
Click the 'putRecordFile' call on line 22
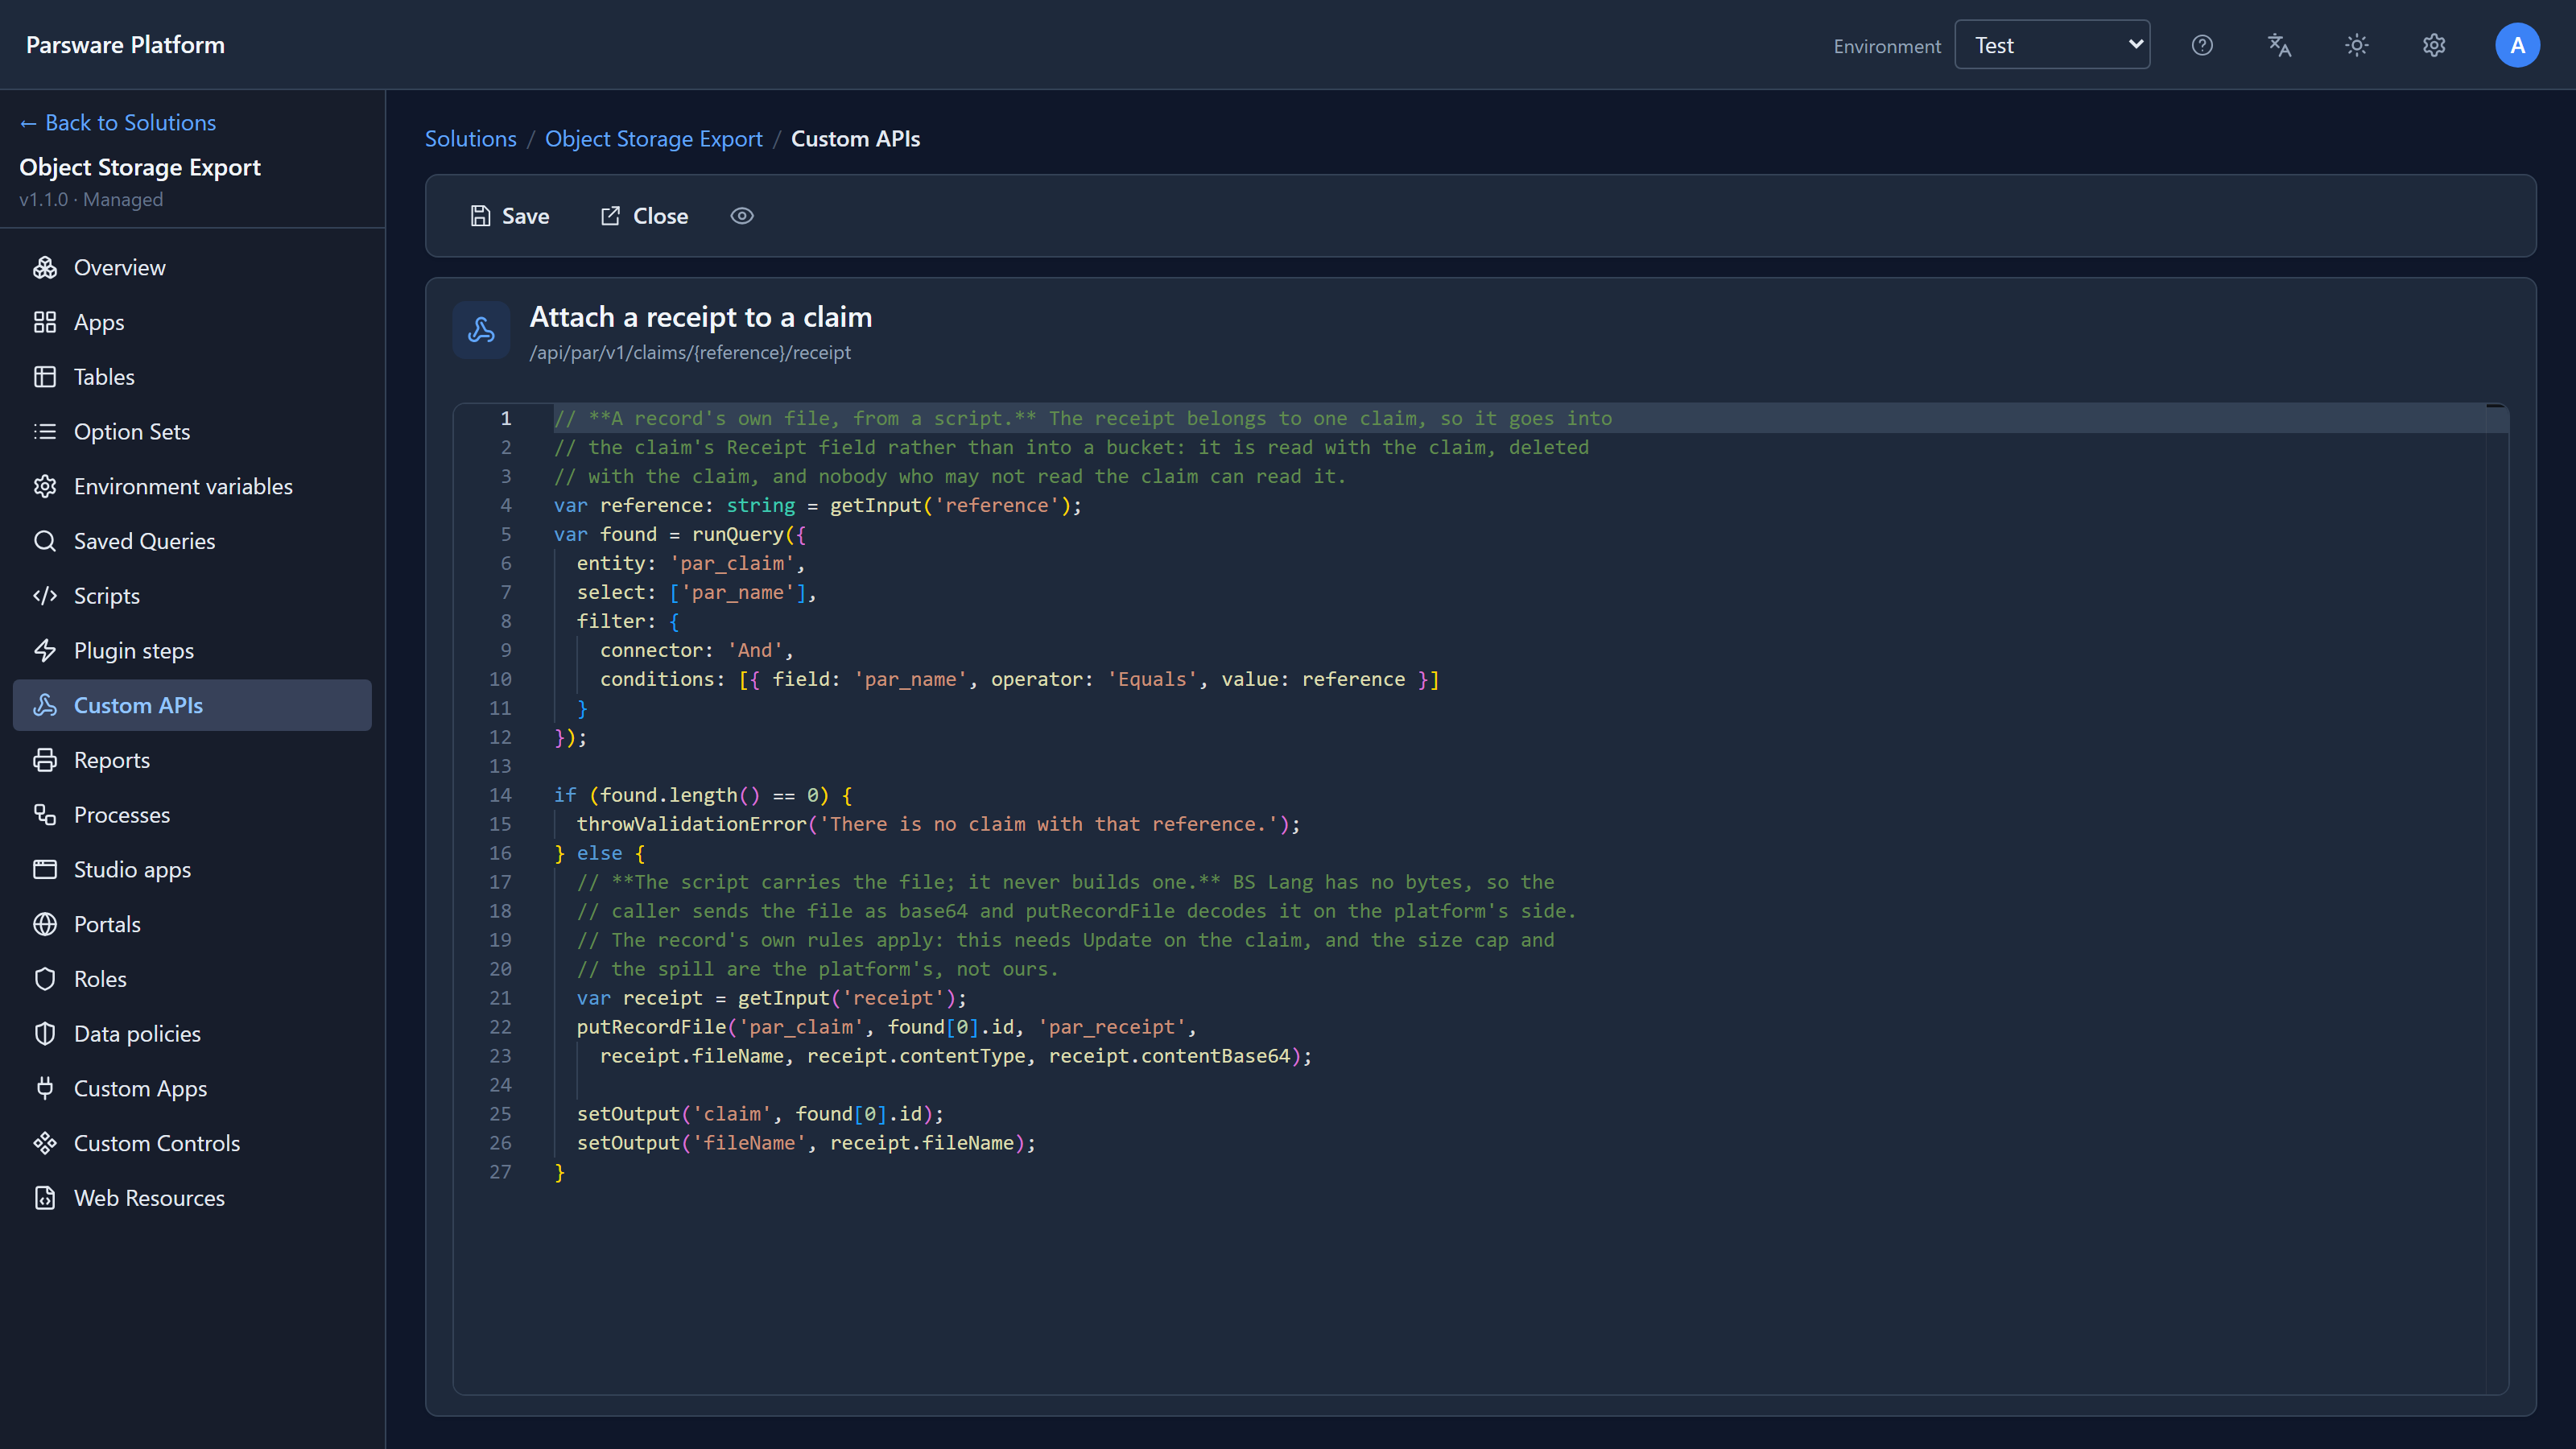pyautogui.click(x=651, y=1027)
